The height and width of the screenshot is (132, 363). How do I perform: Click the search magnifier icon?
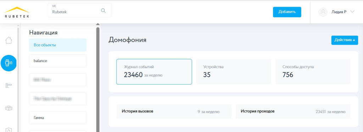point(104,11)
